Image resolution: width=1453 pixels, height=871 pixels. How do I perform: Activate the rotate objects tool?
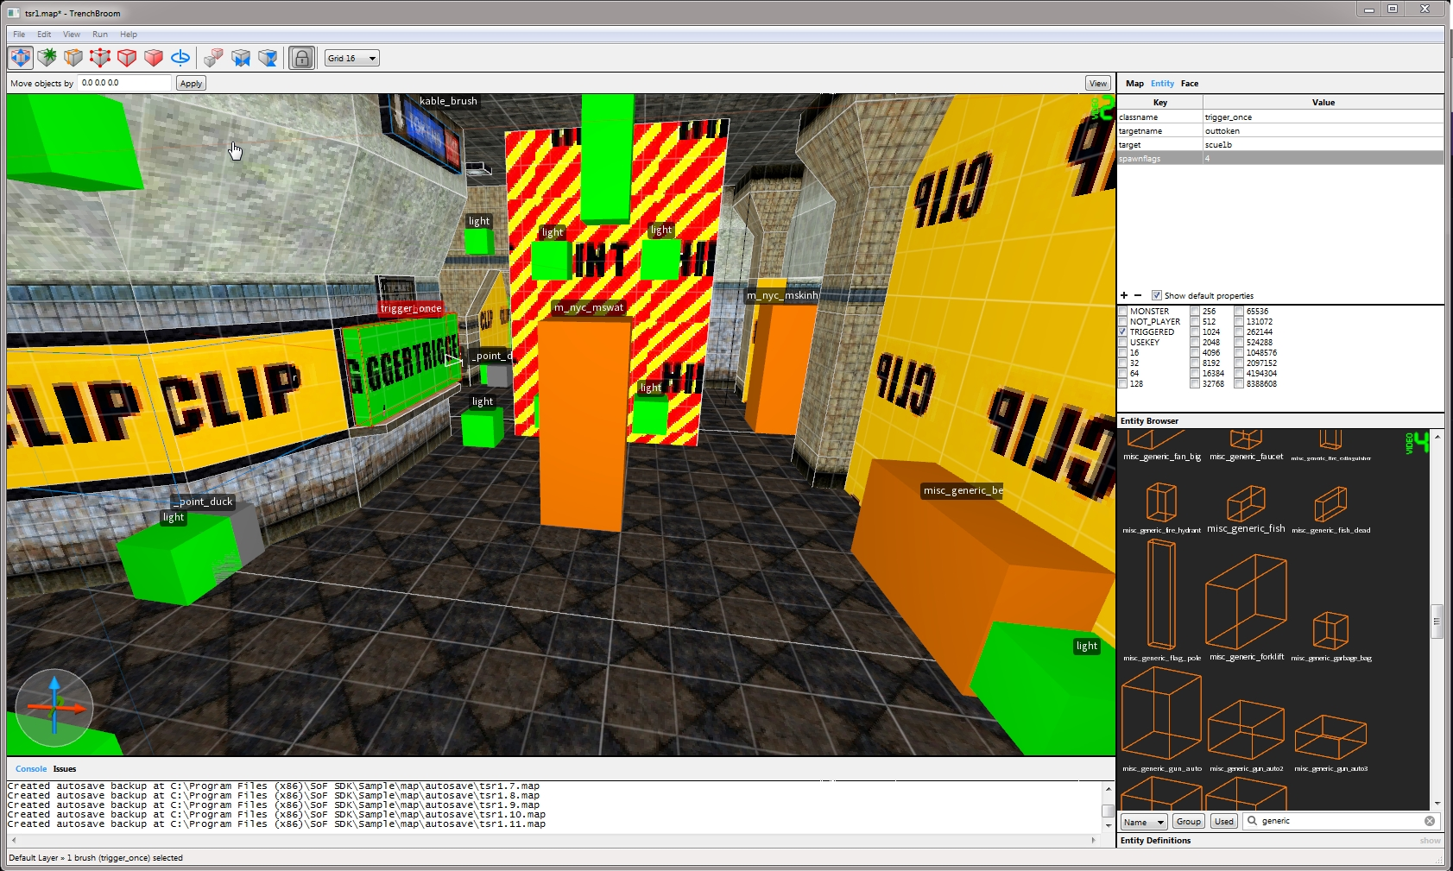pyautogui.click(x=180, y=58)
